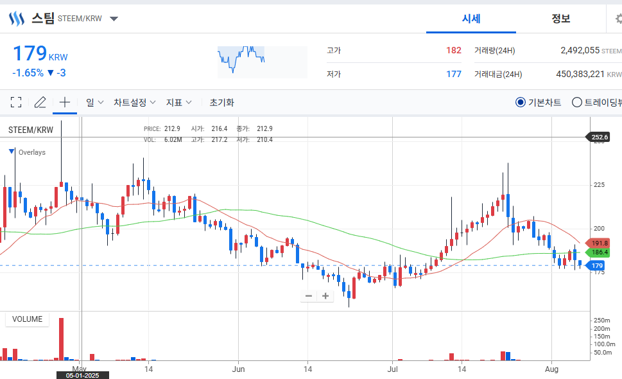The image size is (622, 379).
Task: Click the 시가 216.4 readout
Action: click(x=209, y=128)
